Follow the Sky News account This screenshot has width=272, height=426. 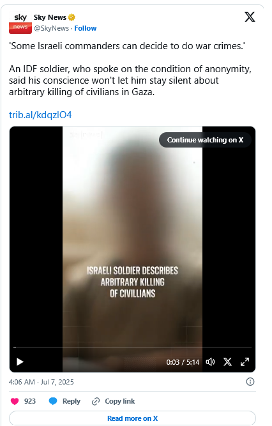pos(86,28)
